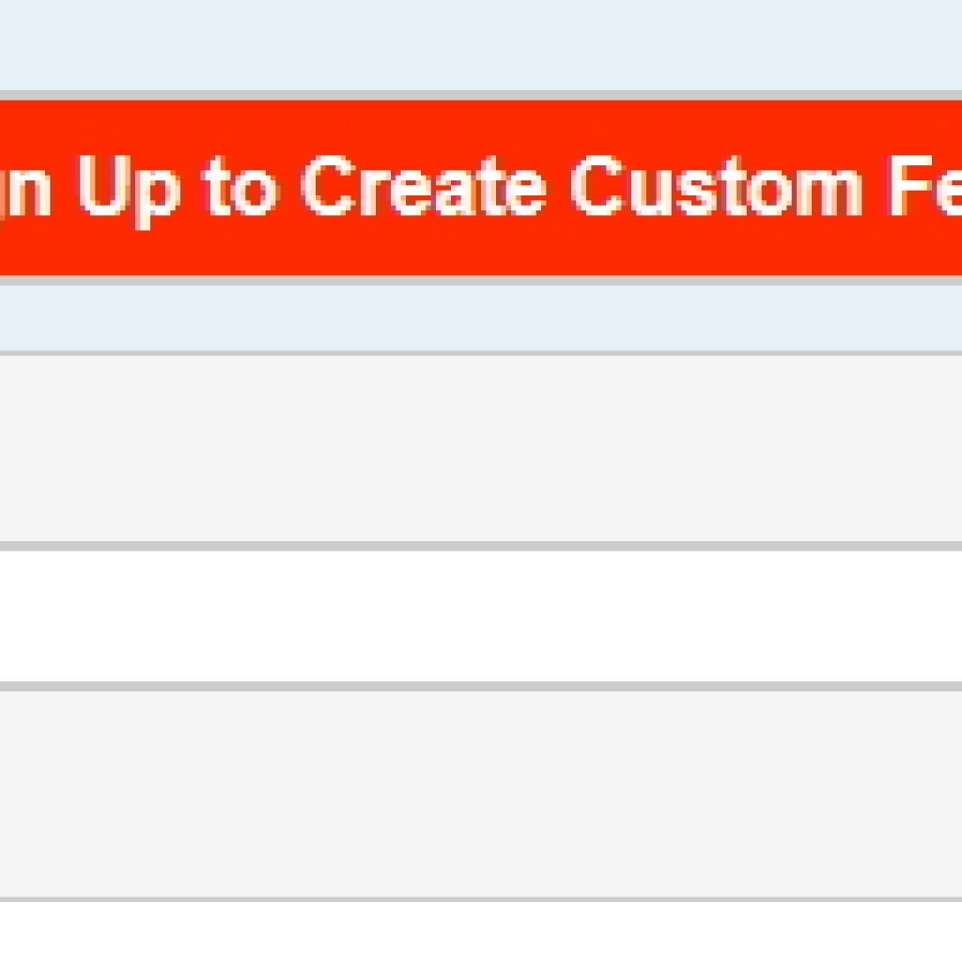This screenshot has width=962, height=962.
Task: Click the gray border line beneath the red banner
Action: point(481,281)
